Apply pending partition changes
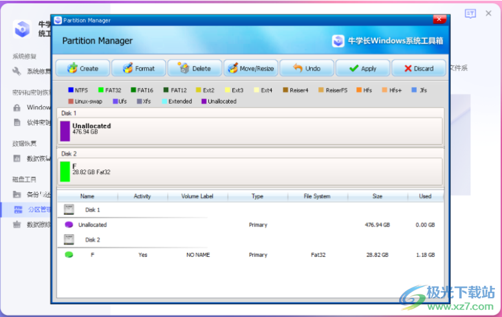Screen dimensions: 502x317 coord(363,68)
